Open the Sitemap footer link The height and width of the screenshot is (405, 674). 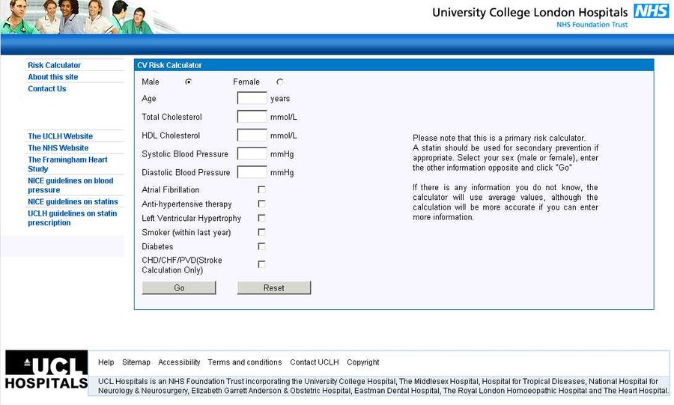pos(136,362)
